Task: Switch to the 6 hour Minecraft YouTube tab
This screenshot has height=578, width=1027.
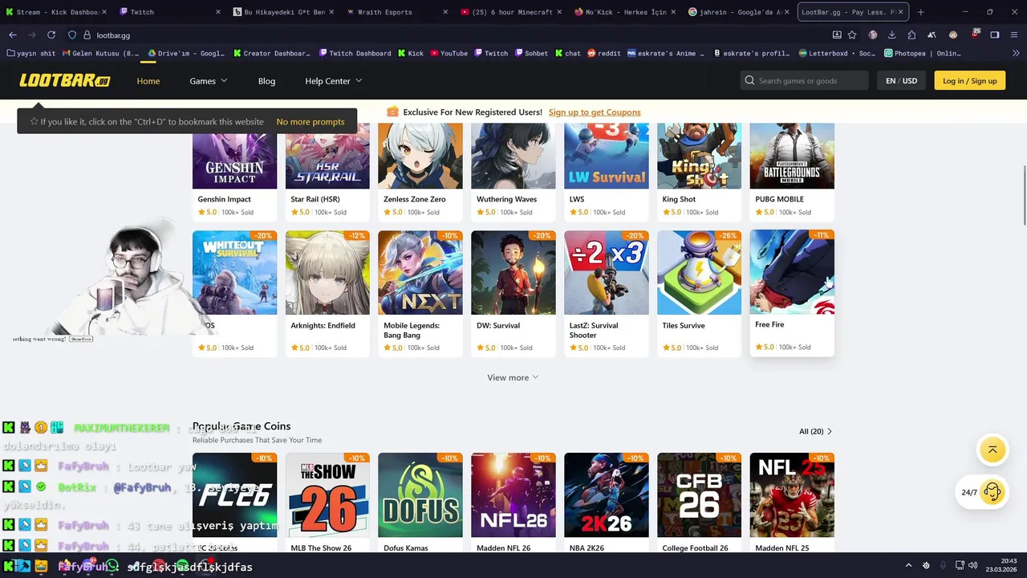Action: point(511,12)
